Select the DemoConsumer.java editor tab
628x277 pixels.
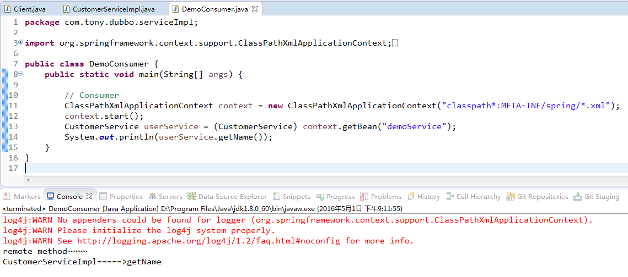tap(214, 9)
